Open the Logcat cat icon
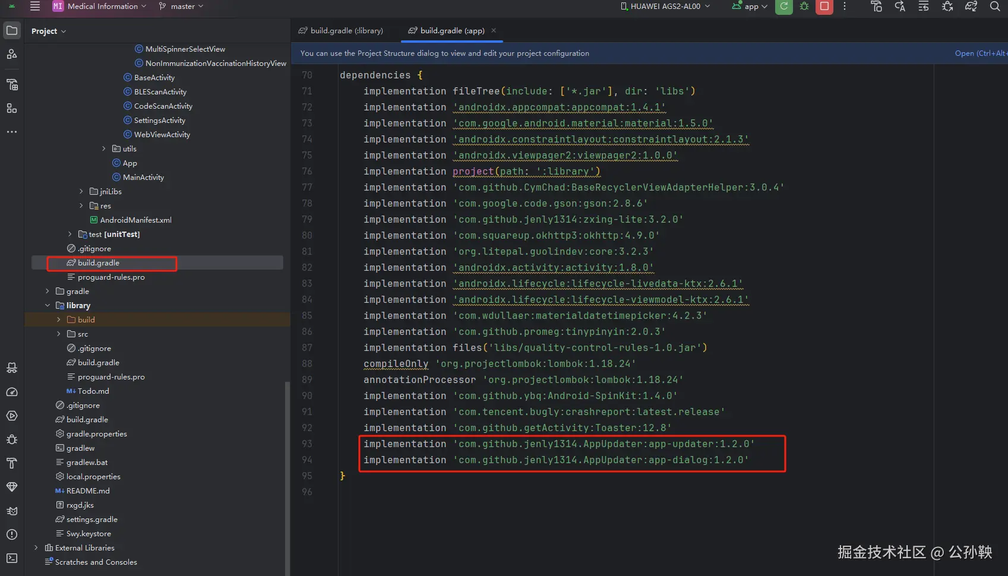 click(x=12, y=511)
